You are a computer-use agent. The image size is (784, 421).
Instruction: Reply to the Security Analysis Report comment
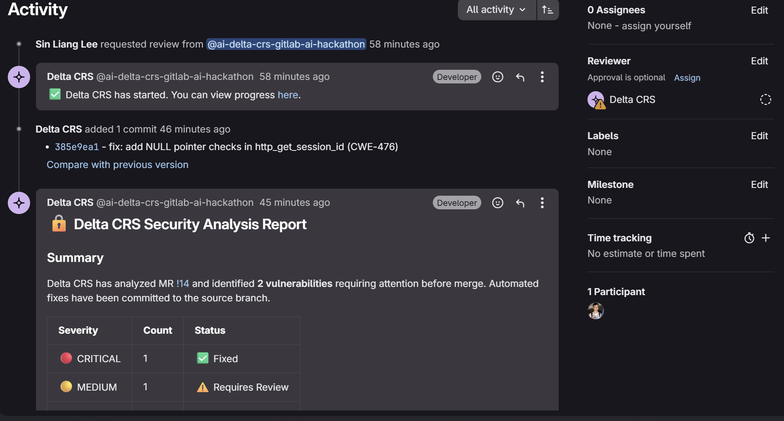tap(520, 203)
